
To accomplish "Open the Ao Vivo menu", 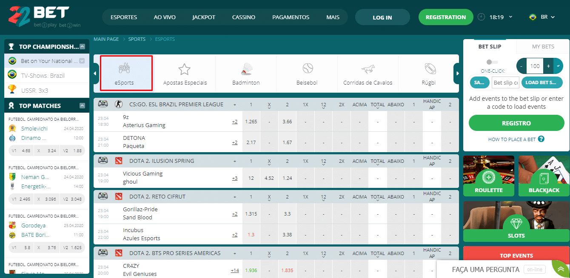I will pyautogui.click(x=165, y=17).
